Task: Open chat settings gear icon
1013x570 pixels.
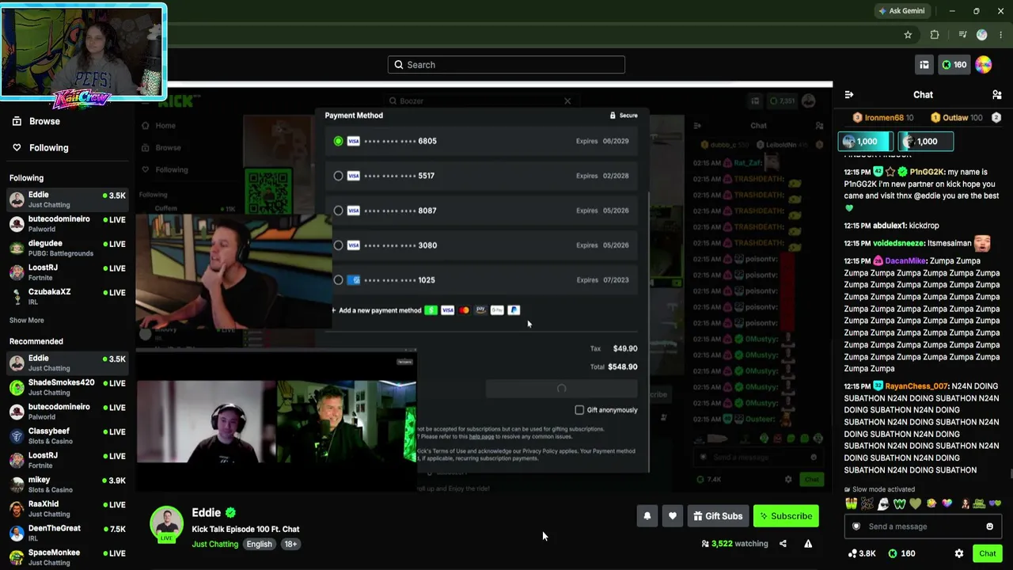Action: click(959, 553)
